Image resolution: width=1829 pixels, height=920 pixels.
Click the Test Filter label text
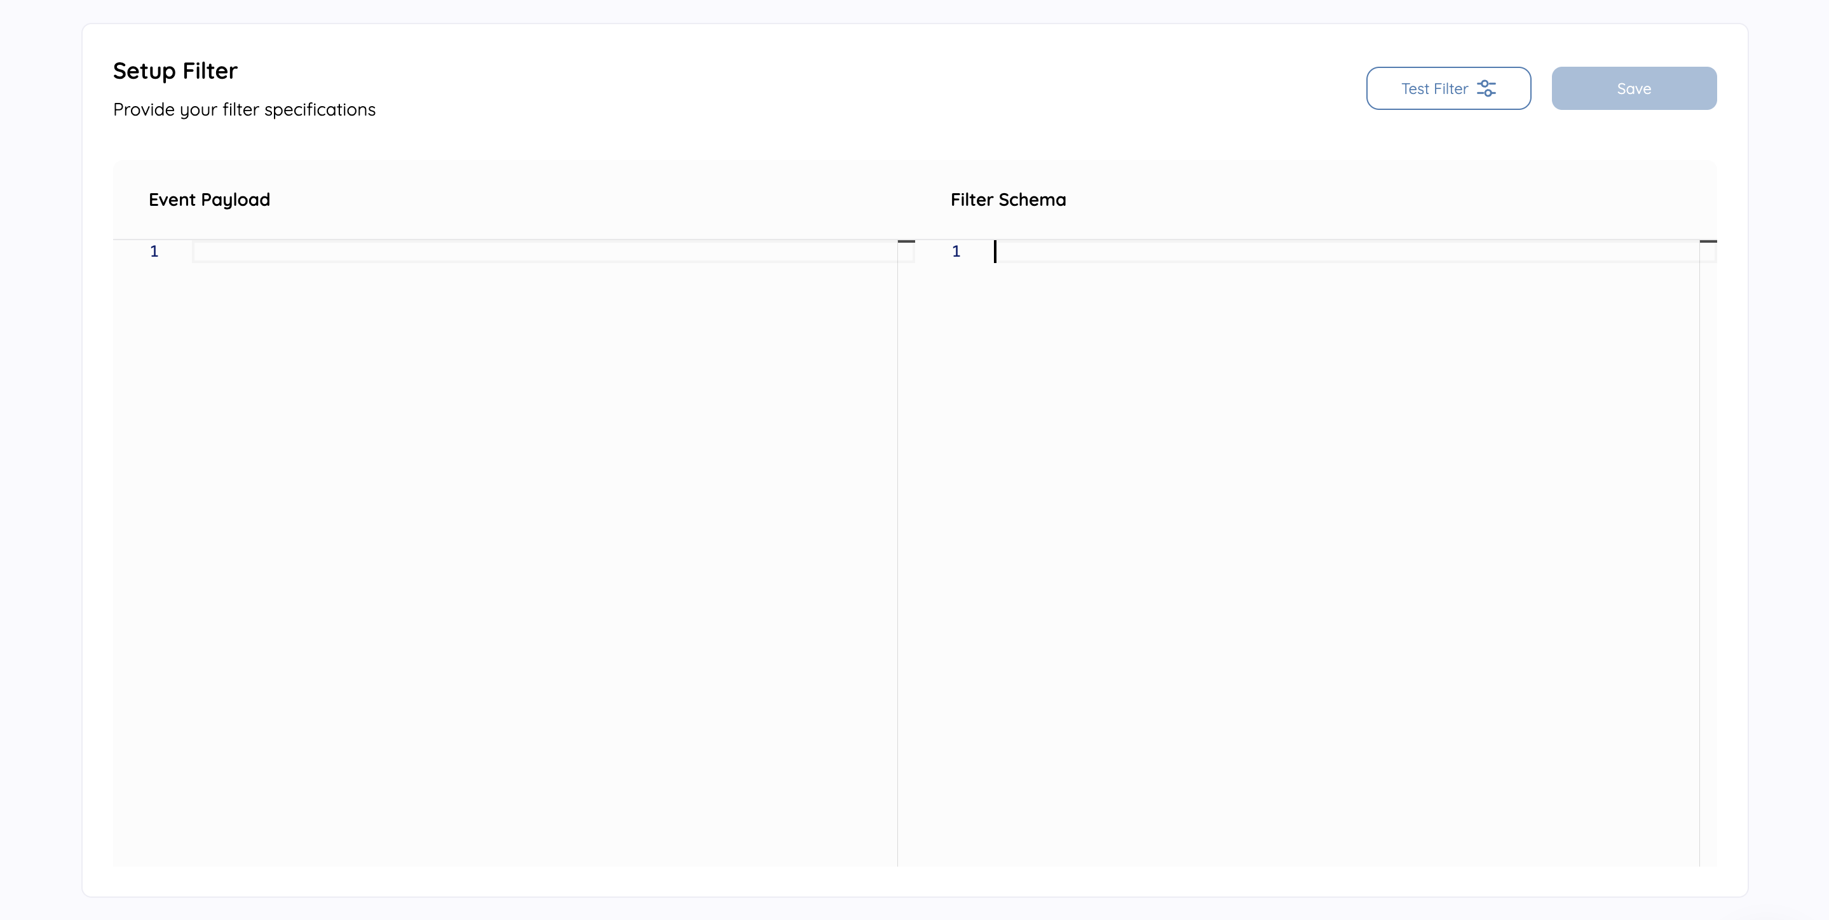coord(1434,89)
